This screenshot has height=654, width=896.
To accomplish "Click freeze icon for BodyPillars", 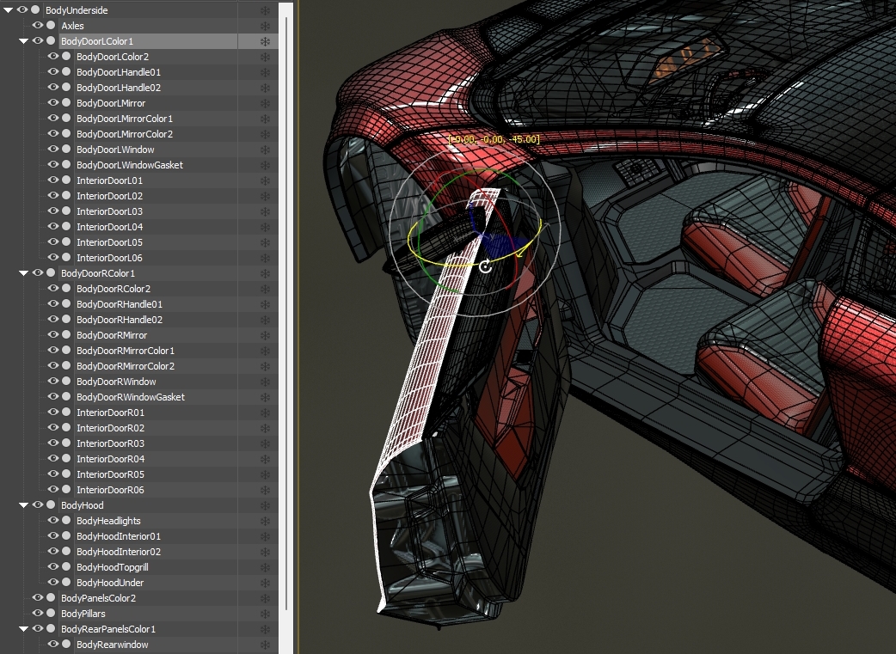I will (265, 614).
